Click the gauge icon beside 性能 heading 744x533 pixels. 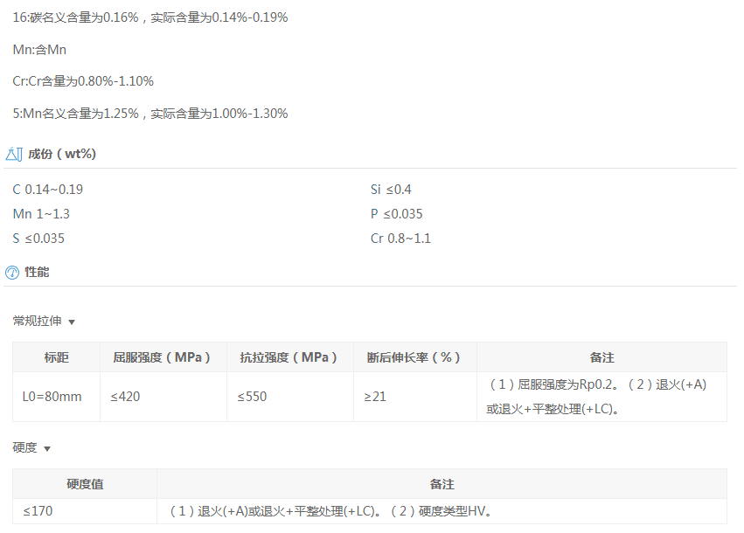pyautogui.click(x=12, y=272)
